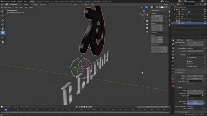Click the Bevel Start factor slider
The height and width of the screenshot is (116, 207).
tap(195, 101)
